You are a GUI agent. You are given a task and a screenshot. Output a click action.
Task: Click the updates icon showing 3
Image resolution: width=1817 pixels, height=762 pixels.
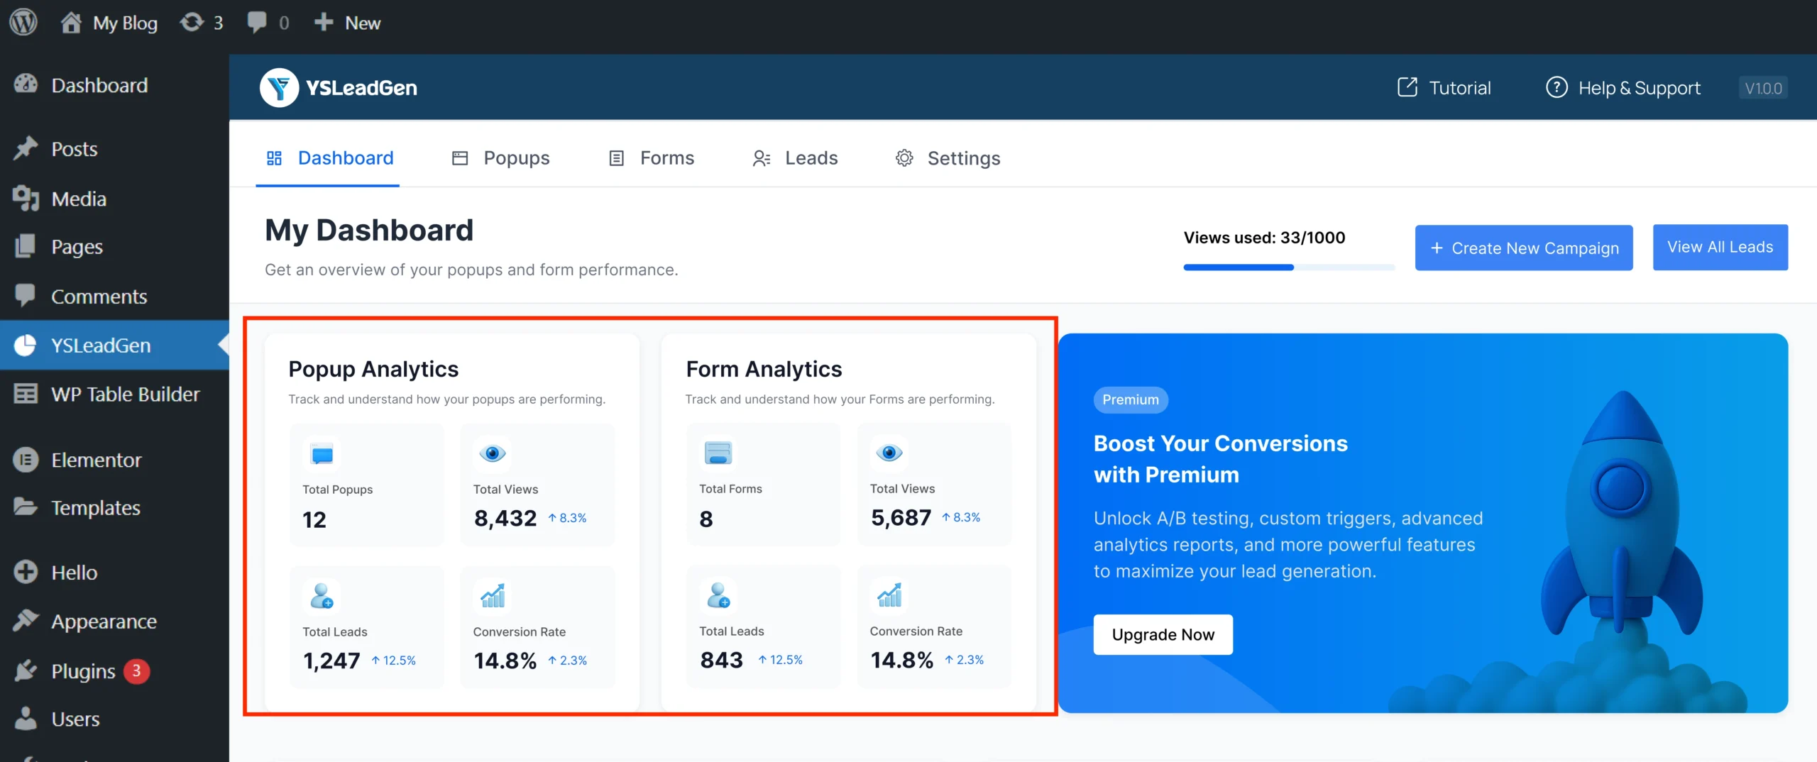[x=192, y=23]
